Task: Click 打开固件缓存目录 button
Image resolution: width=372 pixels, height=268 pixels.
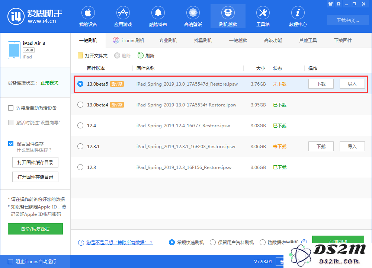Action: click(35, 162)
